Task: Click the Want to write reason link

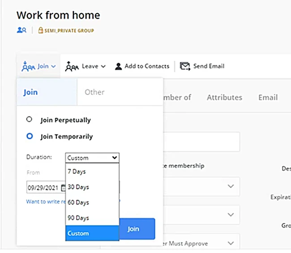Action: (46, 202)
